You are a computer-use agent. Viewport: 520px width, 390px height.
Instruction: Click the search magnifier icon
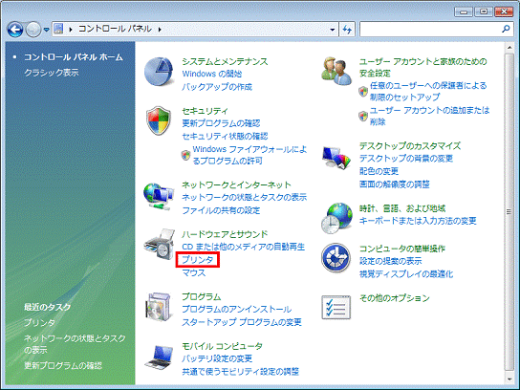pyautogui.click(x=506, y=30)
